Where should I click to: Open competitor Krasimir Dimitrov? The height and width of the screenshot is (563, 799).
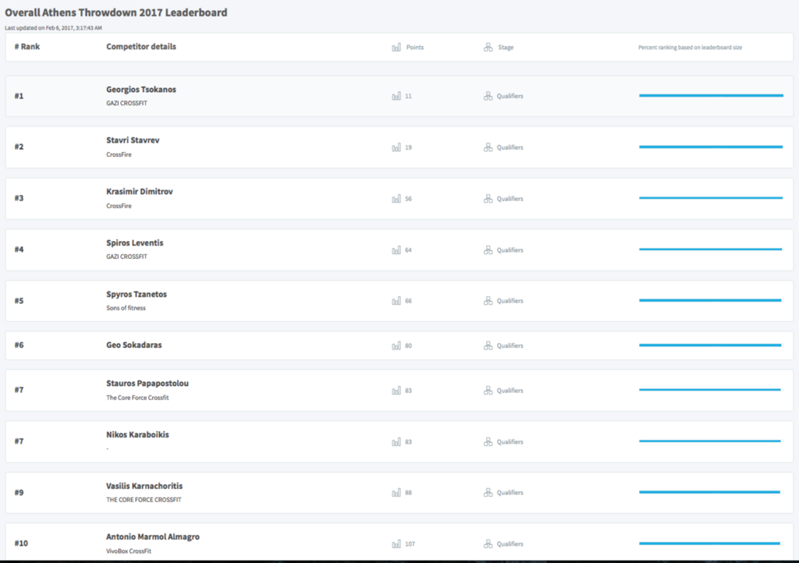pos(140,192)
